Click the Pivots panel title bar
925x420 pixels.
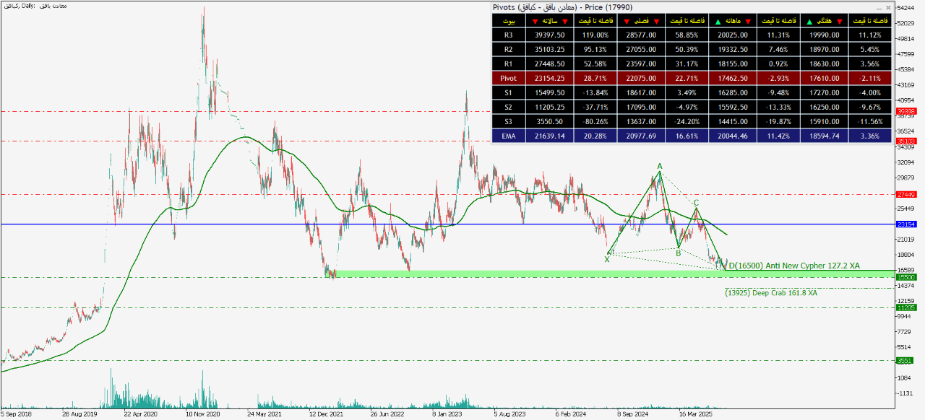(x=650, y=7)
